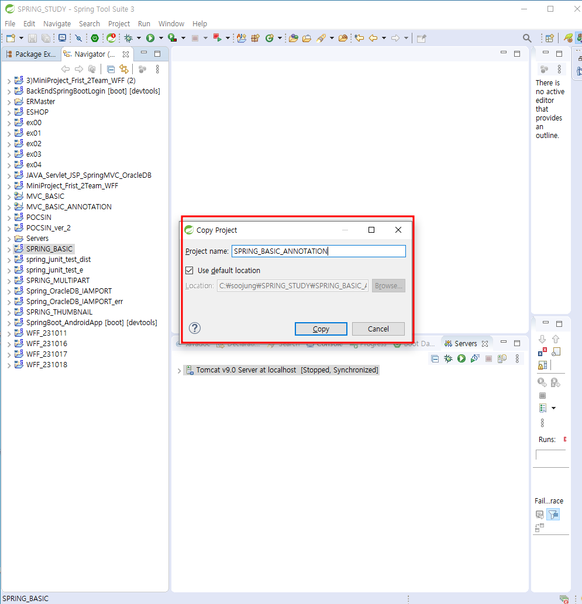Expand the ESHOP project node

coord(9,113)
